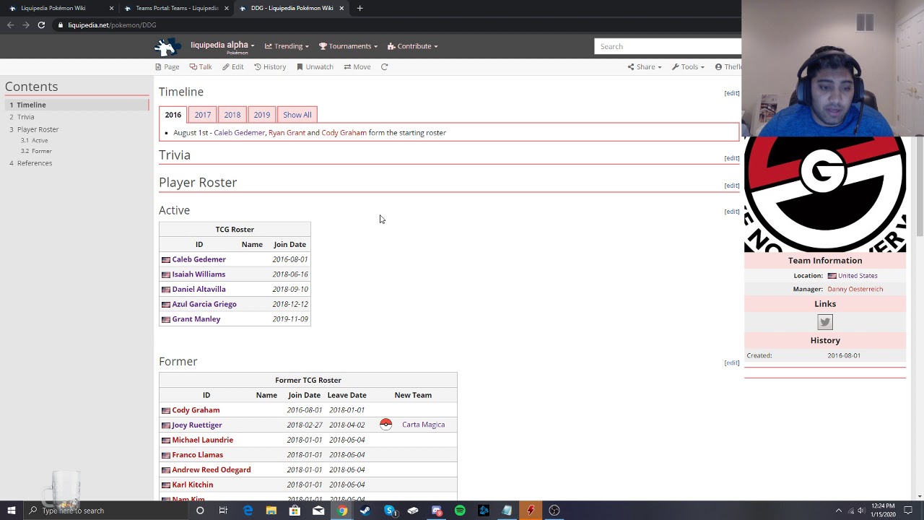This screenshot has height=520, width=924.
Task: Open the Tools dropdown
Action: (x=688, y=67)
